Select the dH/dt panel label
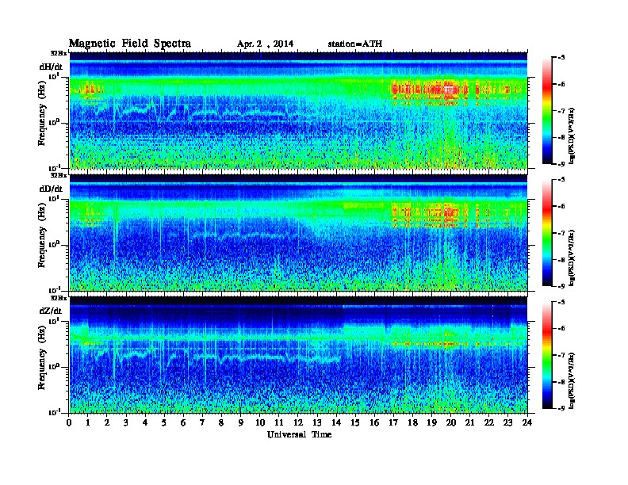This screenshot has height=485, width=628. (x=51, y=67)
